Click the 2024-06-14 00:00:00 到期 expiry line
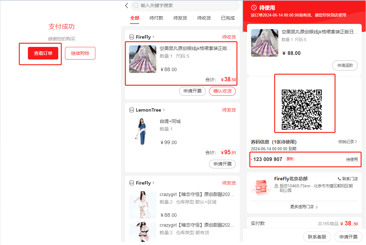The image size is (366, 245). click(x=273, y=149)
